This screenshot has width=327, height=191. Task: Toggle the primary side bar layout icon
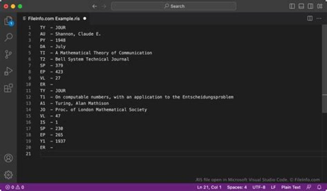point(292,6)
